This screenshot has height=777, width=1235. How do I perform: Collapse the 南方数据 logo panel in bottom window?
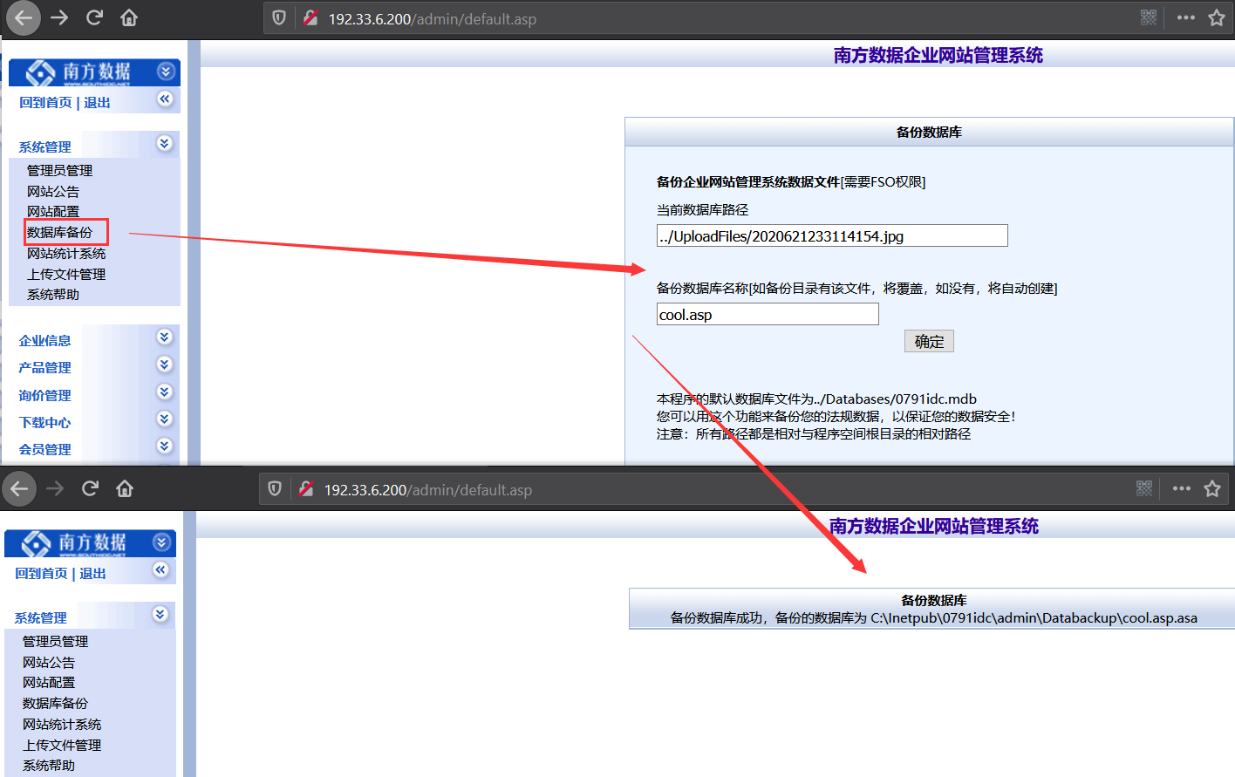(161, 542)
